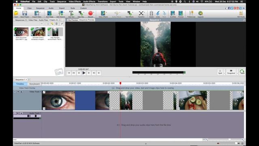Open a project with the Open icon

click(16, 14)
